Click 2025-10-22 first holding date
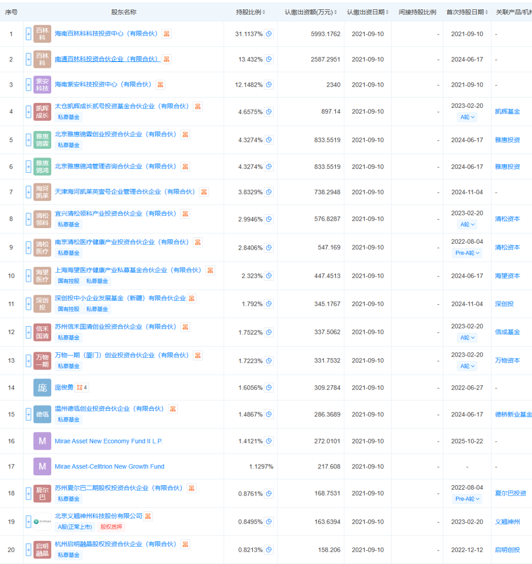Screen dimensions: 532x564 coord(467,441)
